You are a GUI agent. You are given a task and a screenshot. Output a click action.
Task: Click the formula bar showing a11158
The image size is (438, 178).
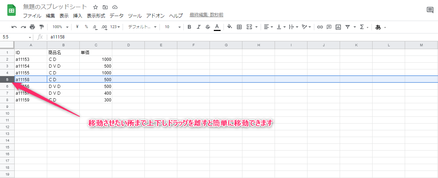[x=242, y=37]
